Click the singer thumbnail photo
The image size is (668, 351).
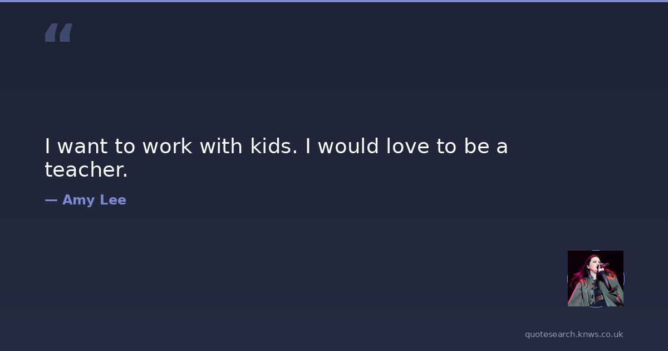coord(595,279)
